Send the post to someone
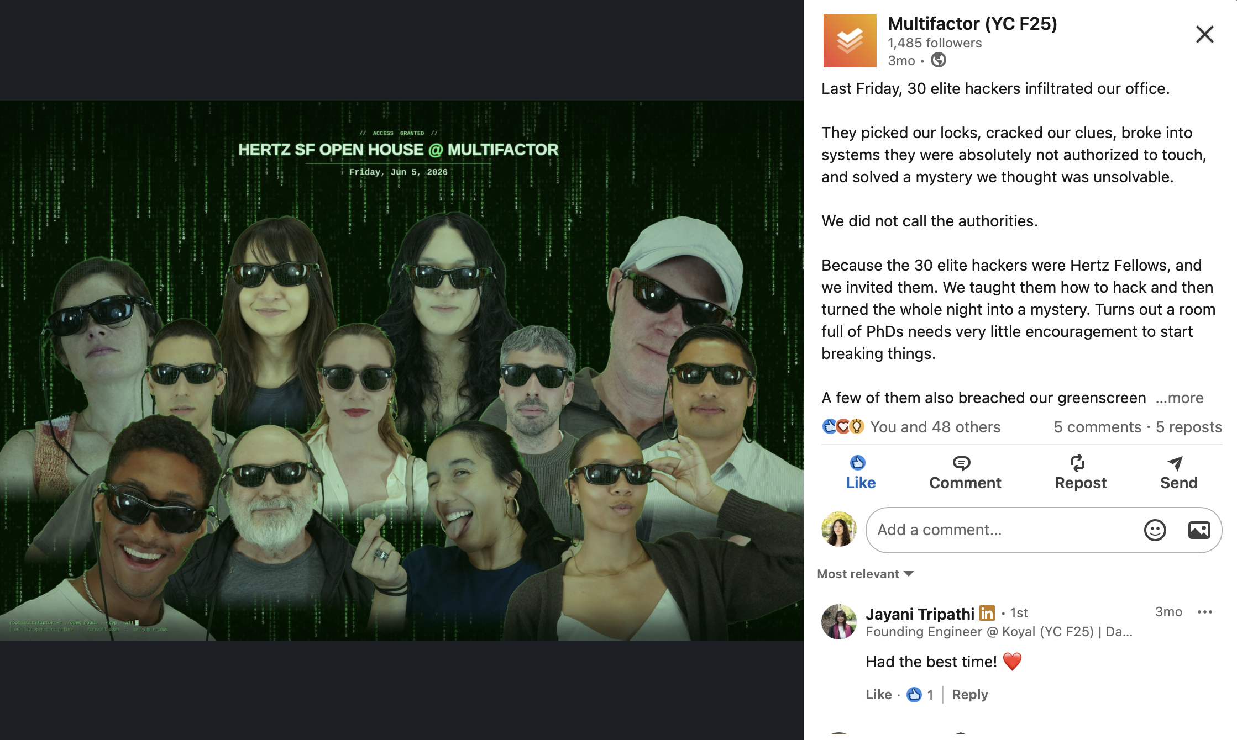Viewport: 1237px width, 740px height. coord(1178,473)
